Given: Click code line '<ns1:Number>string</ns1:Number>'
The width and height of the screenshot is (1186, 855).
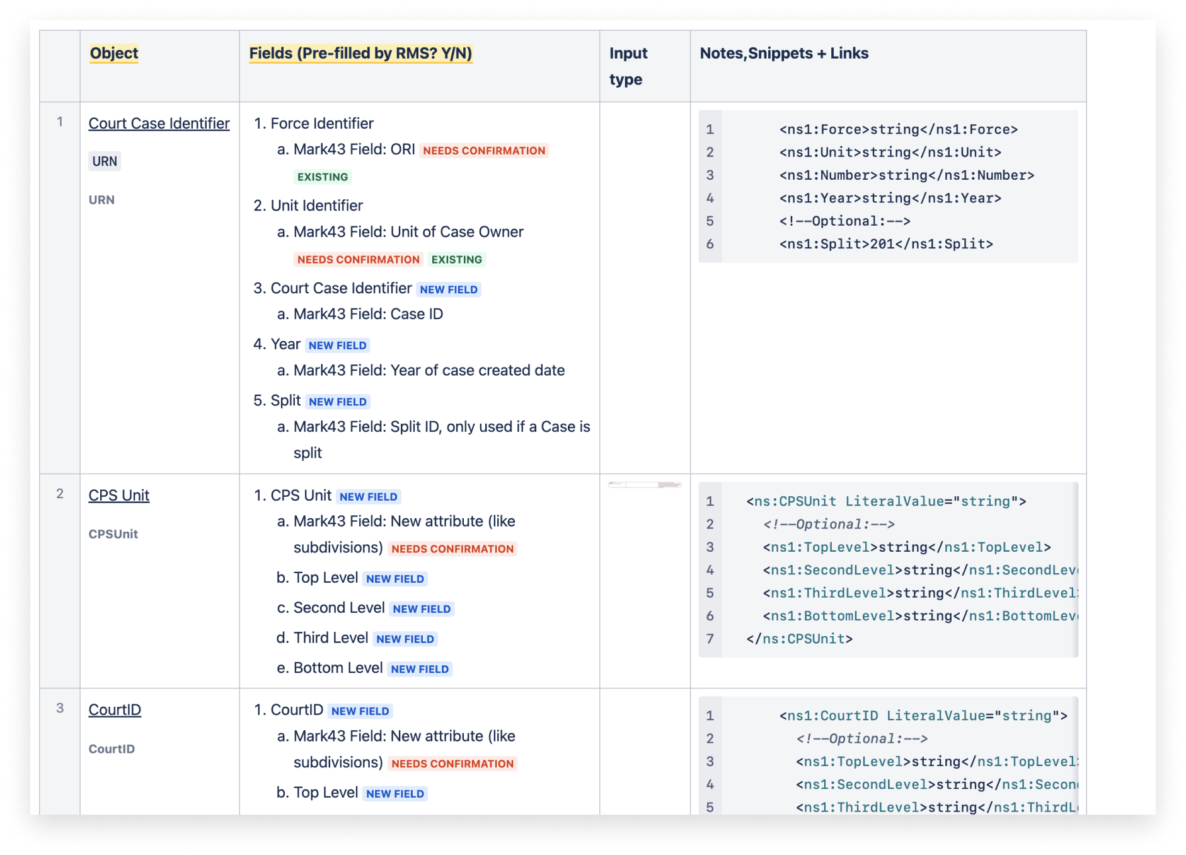Looking at the screenshot, I should (907, 175).
